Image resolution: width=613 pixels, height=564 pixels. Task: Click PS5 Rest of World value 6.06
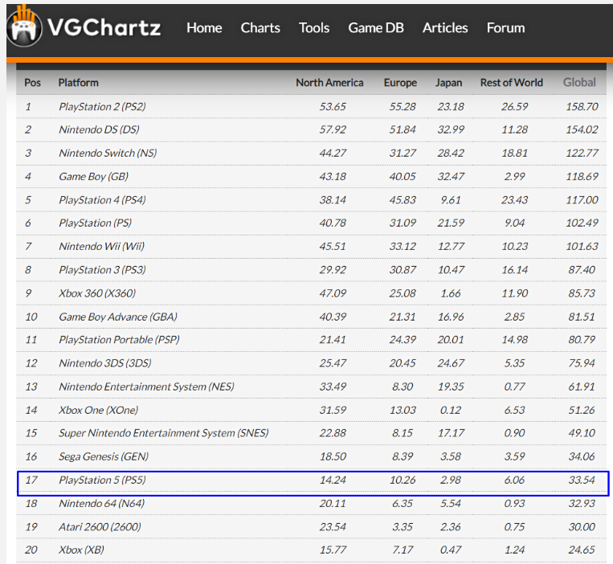(514, 480)
